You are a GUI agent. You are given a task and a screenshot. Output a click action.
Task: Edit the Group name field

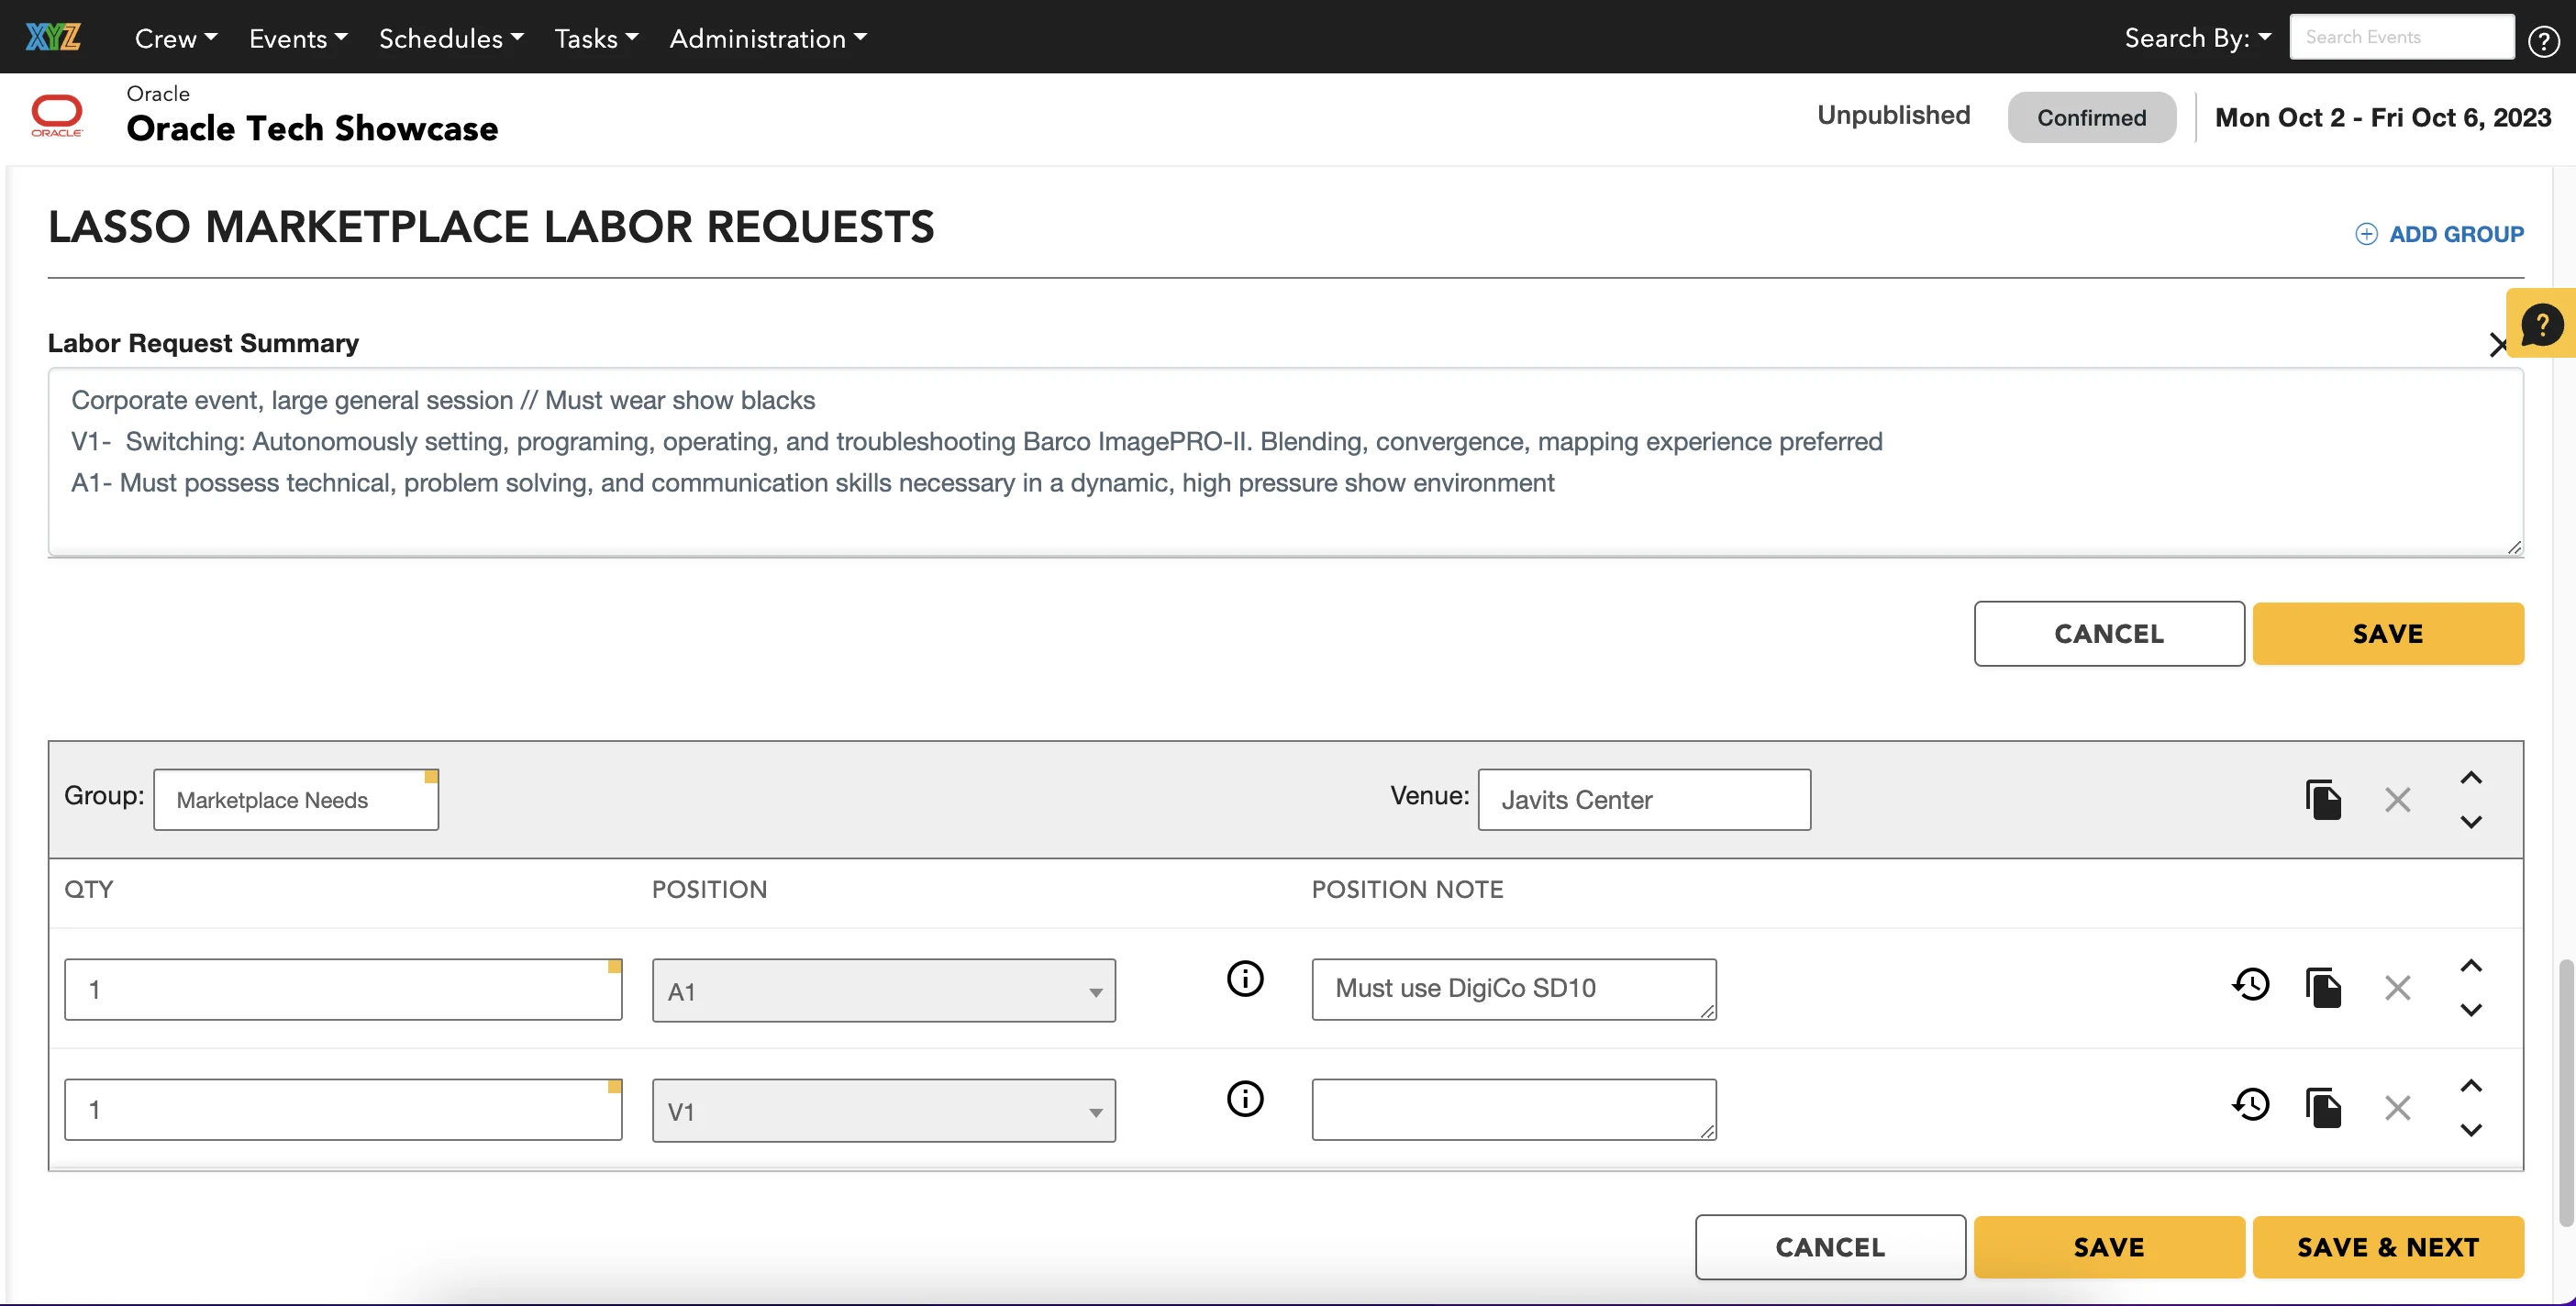[296, 799]
